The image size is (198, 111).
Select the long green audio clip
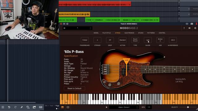coord(122,20)
